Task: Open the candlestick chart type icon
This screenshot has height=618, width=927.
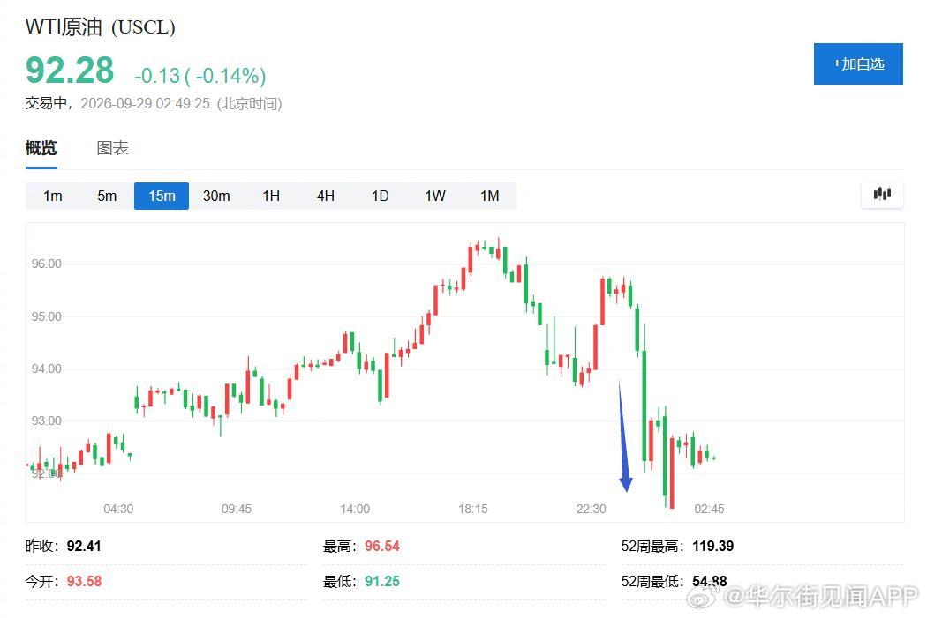Action: 882,194
